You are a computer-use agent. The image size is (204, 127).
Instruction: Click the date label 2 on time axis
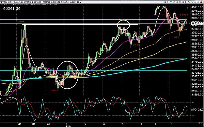pos(85,124)
